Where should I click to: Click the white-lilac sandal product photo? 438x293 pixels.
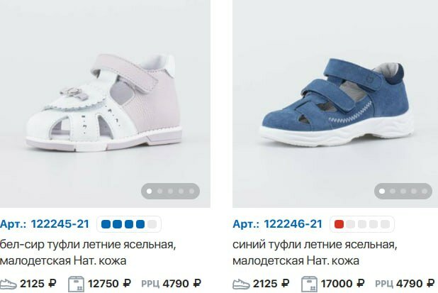point(105,104)
